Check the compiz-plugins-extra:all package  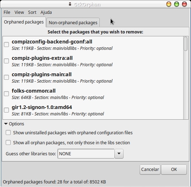[6, 61]
